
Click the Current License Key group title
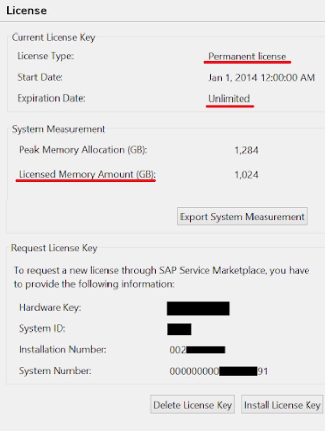[x=53, y=37]
